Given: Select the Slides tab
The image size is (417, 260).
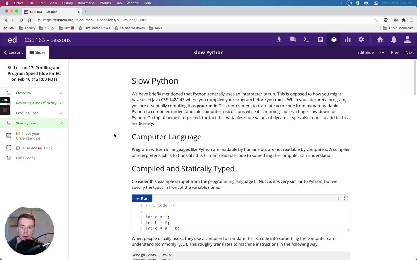Looking at the screenshot, I should click(37, 52).
